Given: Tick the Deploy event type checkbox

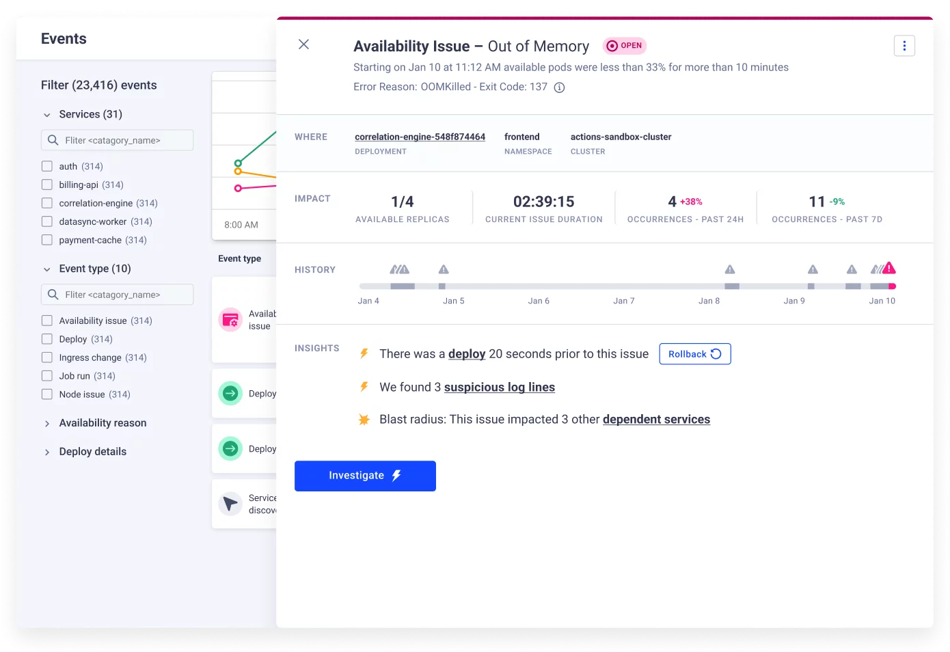Looking at the screenshot, I should pos(47,339).
